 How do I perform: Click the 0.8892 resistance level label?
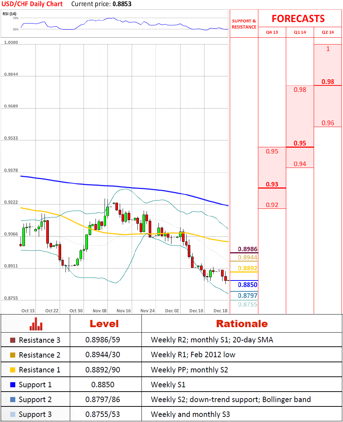point(247,269)
